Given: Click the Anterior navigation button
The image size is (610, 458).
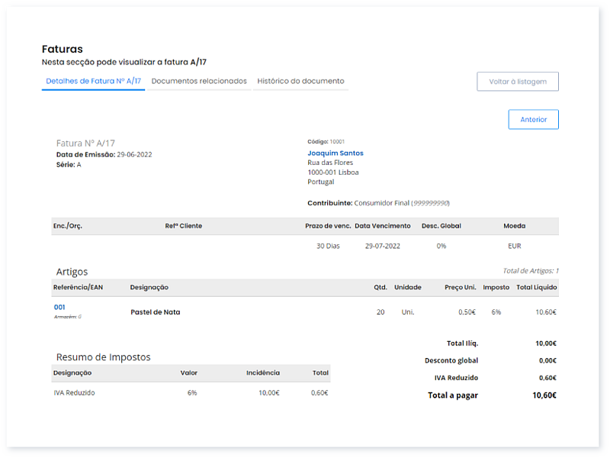Looking at the screenshot, I should pyautogui.click(x=533, y=119).
